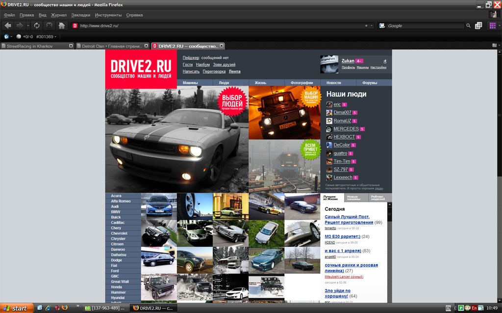Open the Инструменты menu
Screen dimensions: 502x313
108,15
